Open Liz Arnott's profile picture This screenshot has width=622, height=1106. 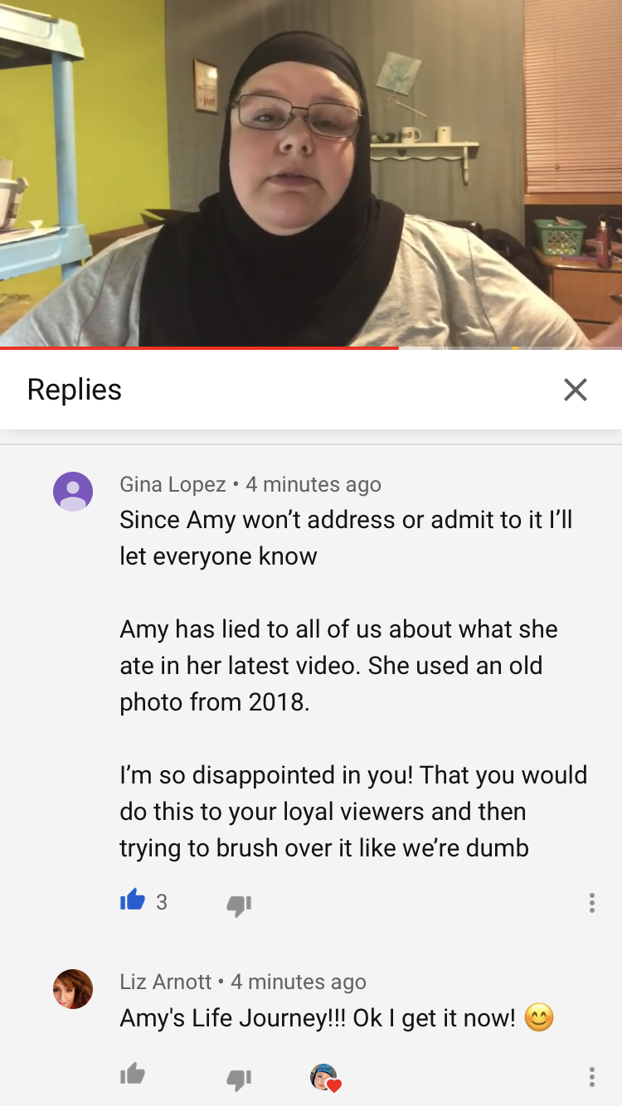pos(73,989)
